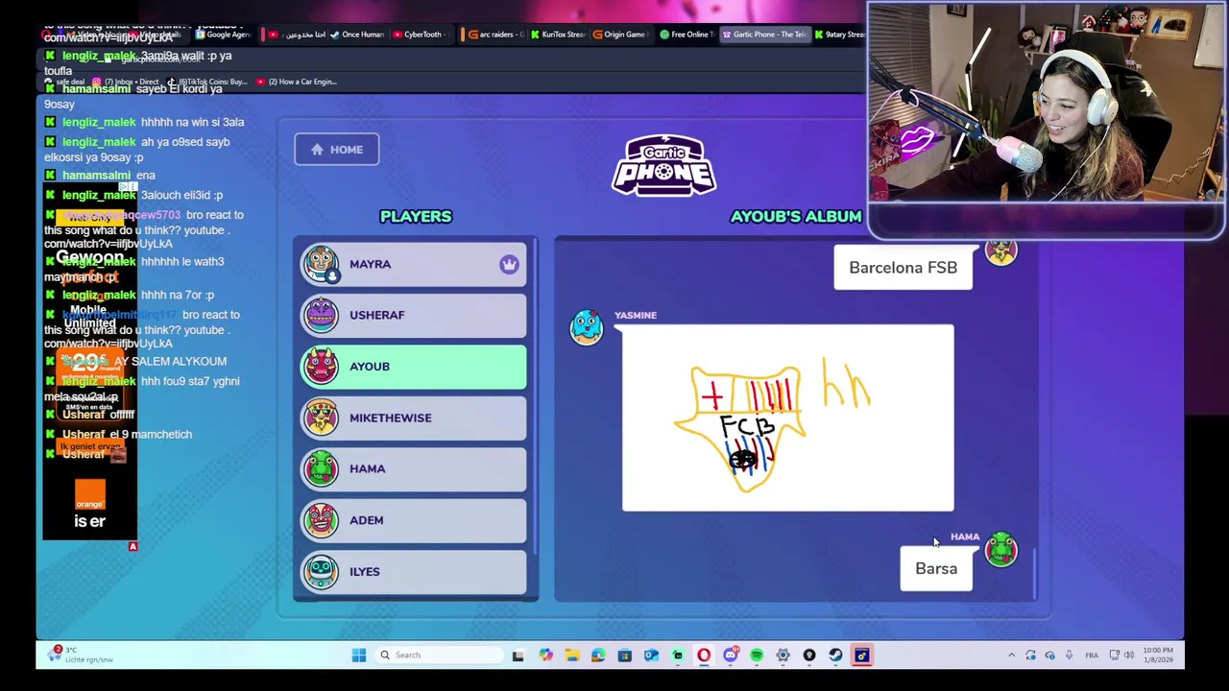Click the HOME button
Screen dimensions: 1229x691
(x=336, y=149)
